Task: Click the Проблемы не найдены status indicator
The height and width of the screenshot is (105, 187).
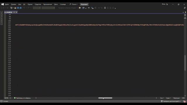Action: click(x=22, y=98)
